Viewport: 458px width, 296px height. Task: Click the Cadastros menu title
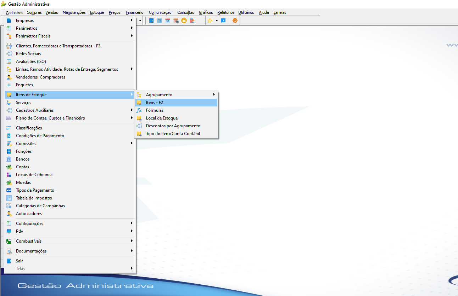pos(15,12)
